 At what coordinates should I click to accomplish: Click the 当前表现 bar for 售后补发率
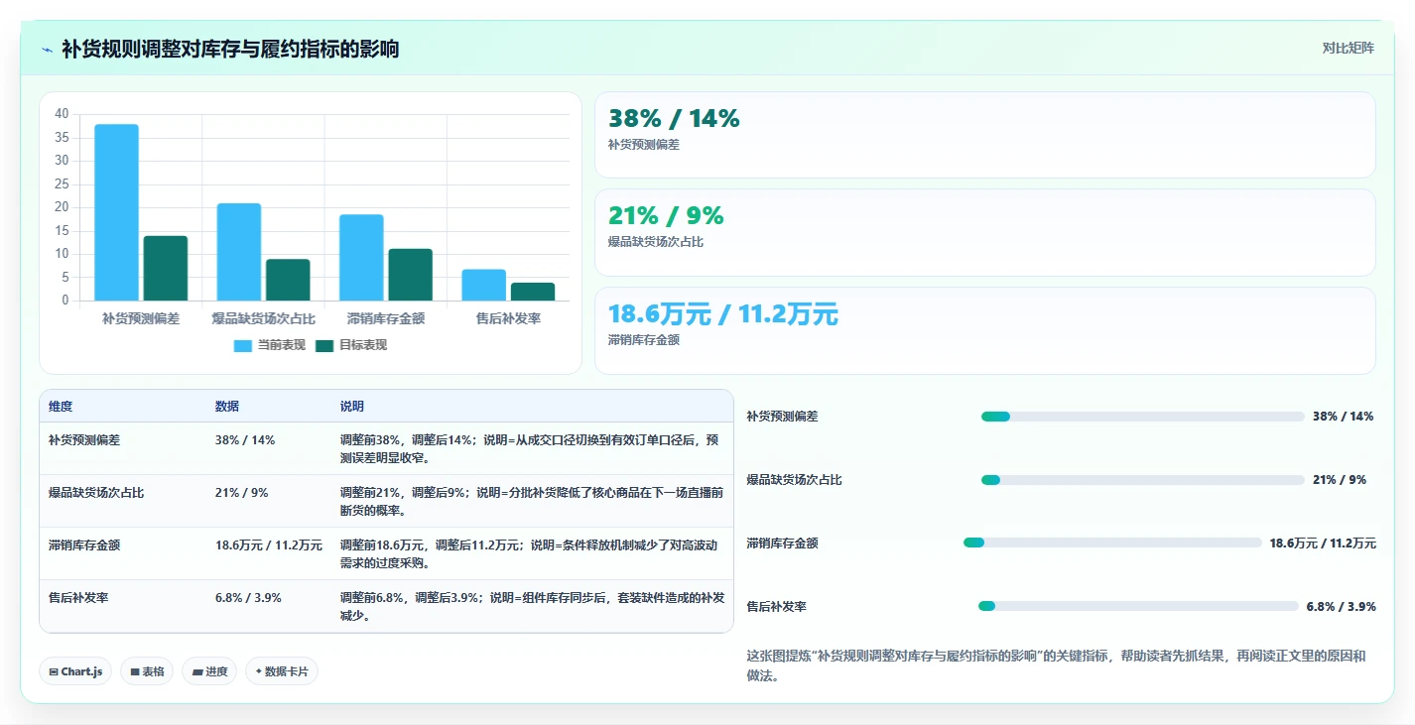tap(484, 285)
